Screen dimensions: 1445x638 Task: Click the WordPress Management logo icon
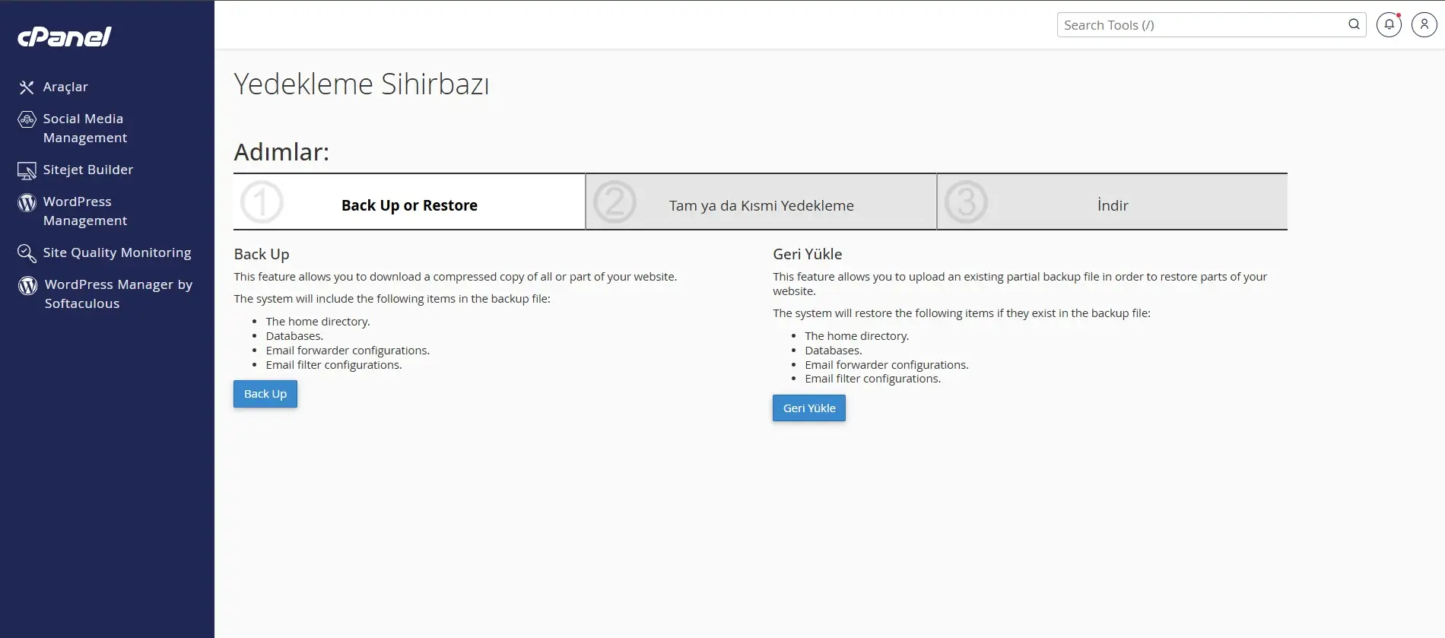tap(27, 202)
